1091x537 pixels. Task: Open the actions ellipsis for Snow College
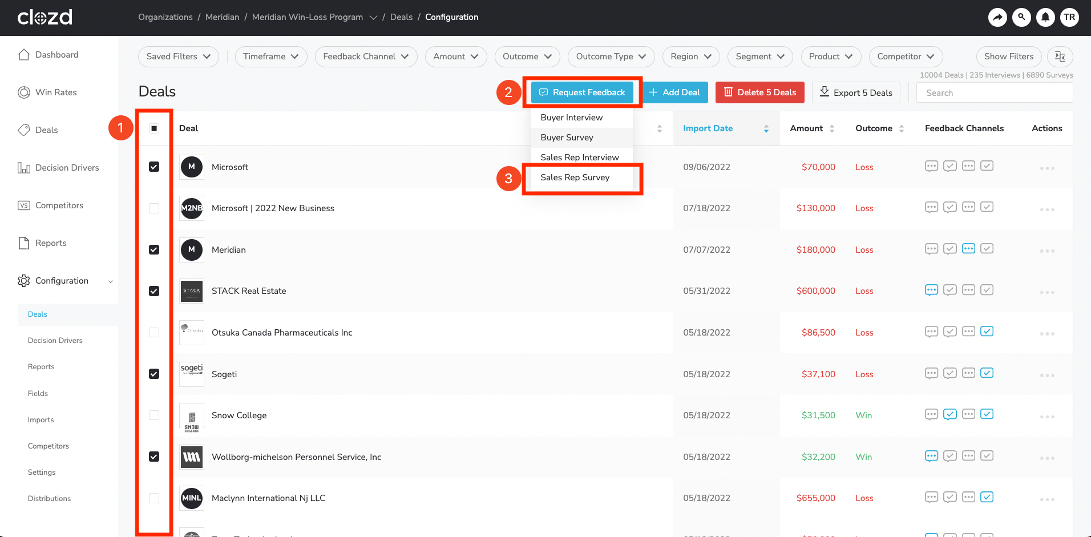coord(1047,417)
